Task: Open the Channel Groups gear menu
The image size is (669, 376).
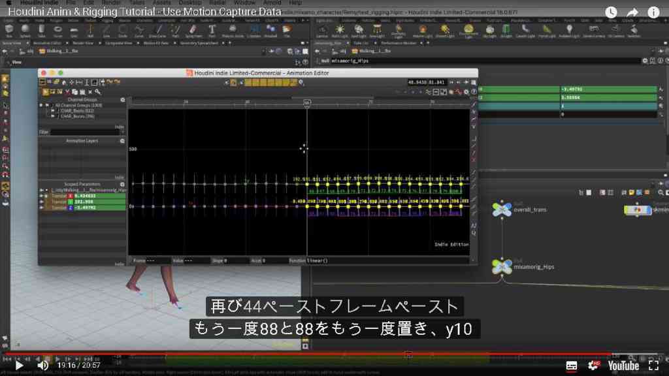Action: click(x=122, y=99)
